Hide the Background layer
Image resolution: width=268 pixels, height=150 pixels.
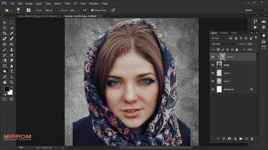pos(213,89)
